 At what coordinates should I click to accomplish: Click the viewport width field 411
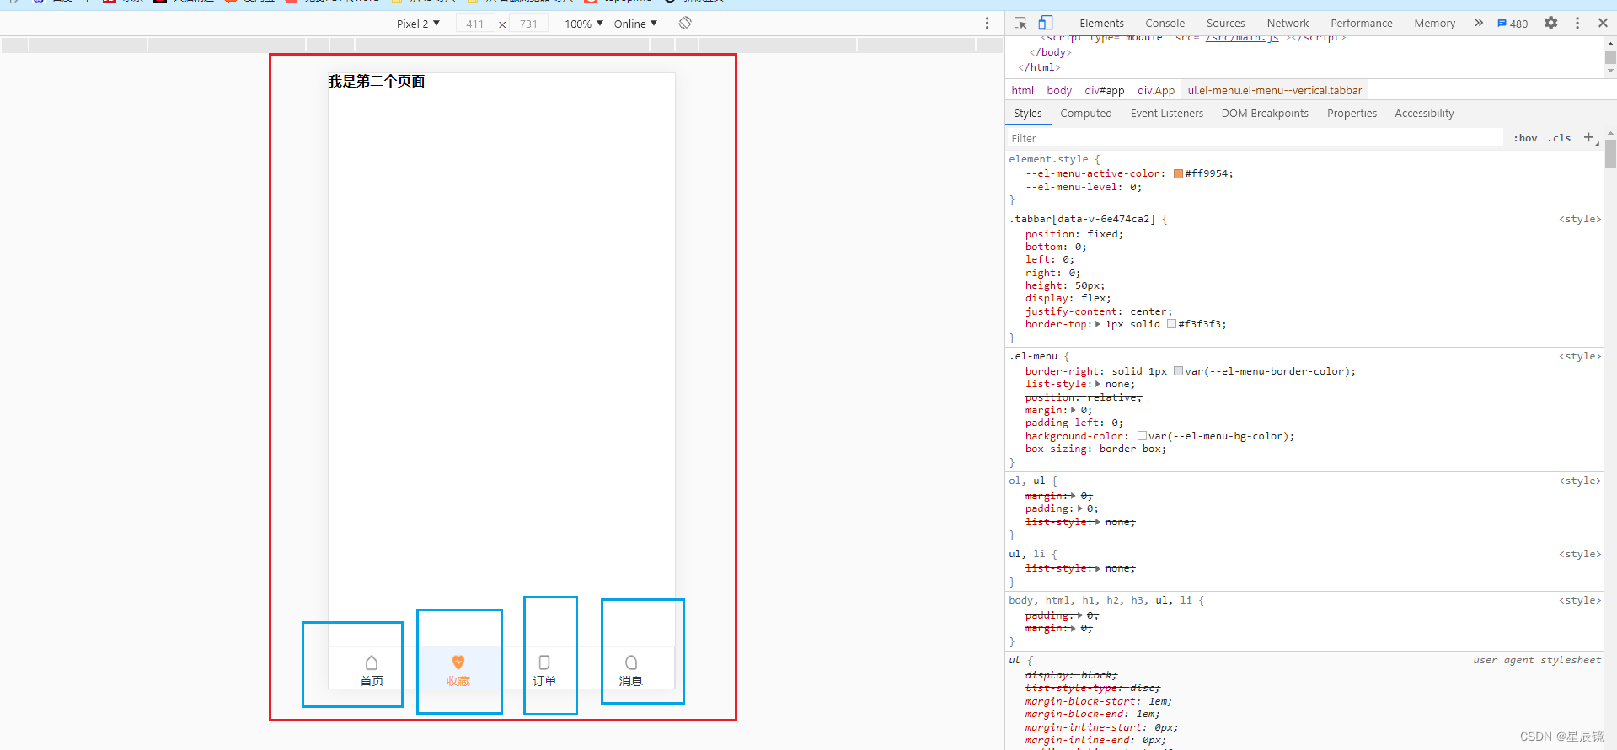(475, 24)
